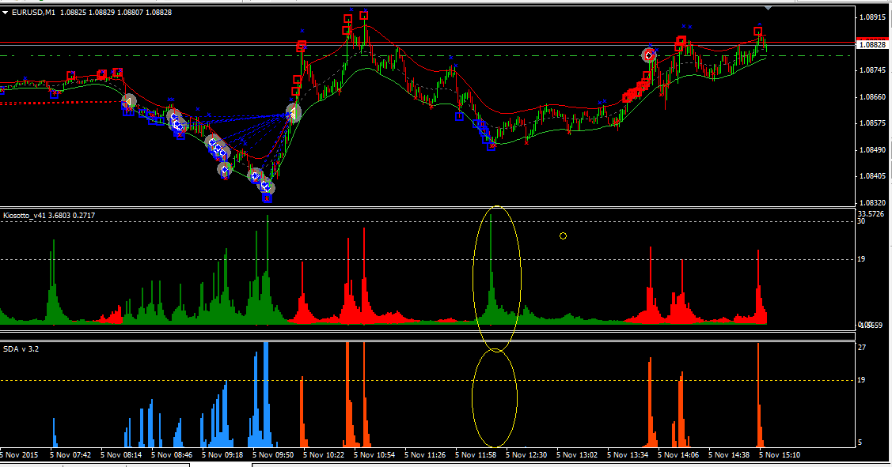This screenshot has height=467, width=892.
Task: Click the 5 Nov 11:58 time label
Action: coord(476,454)
